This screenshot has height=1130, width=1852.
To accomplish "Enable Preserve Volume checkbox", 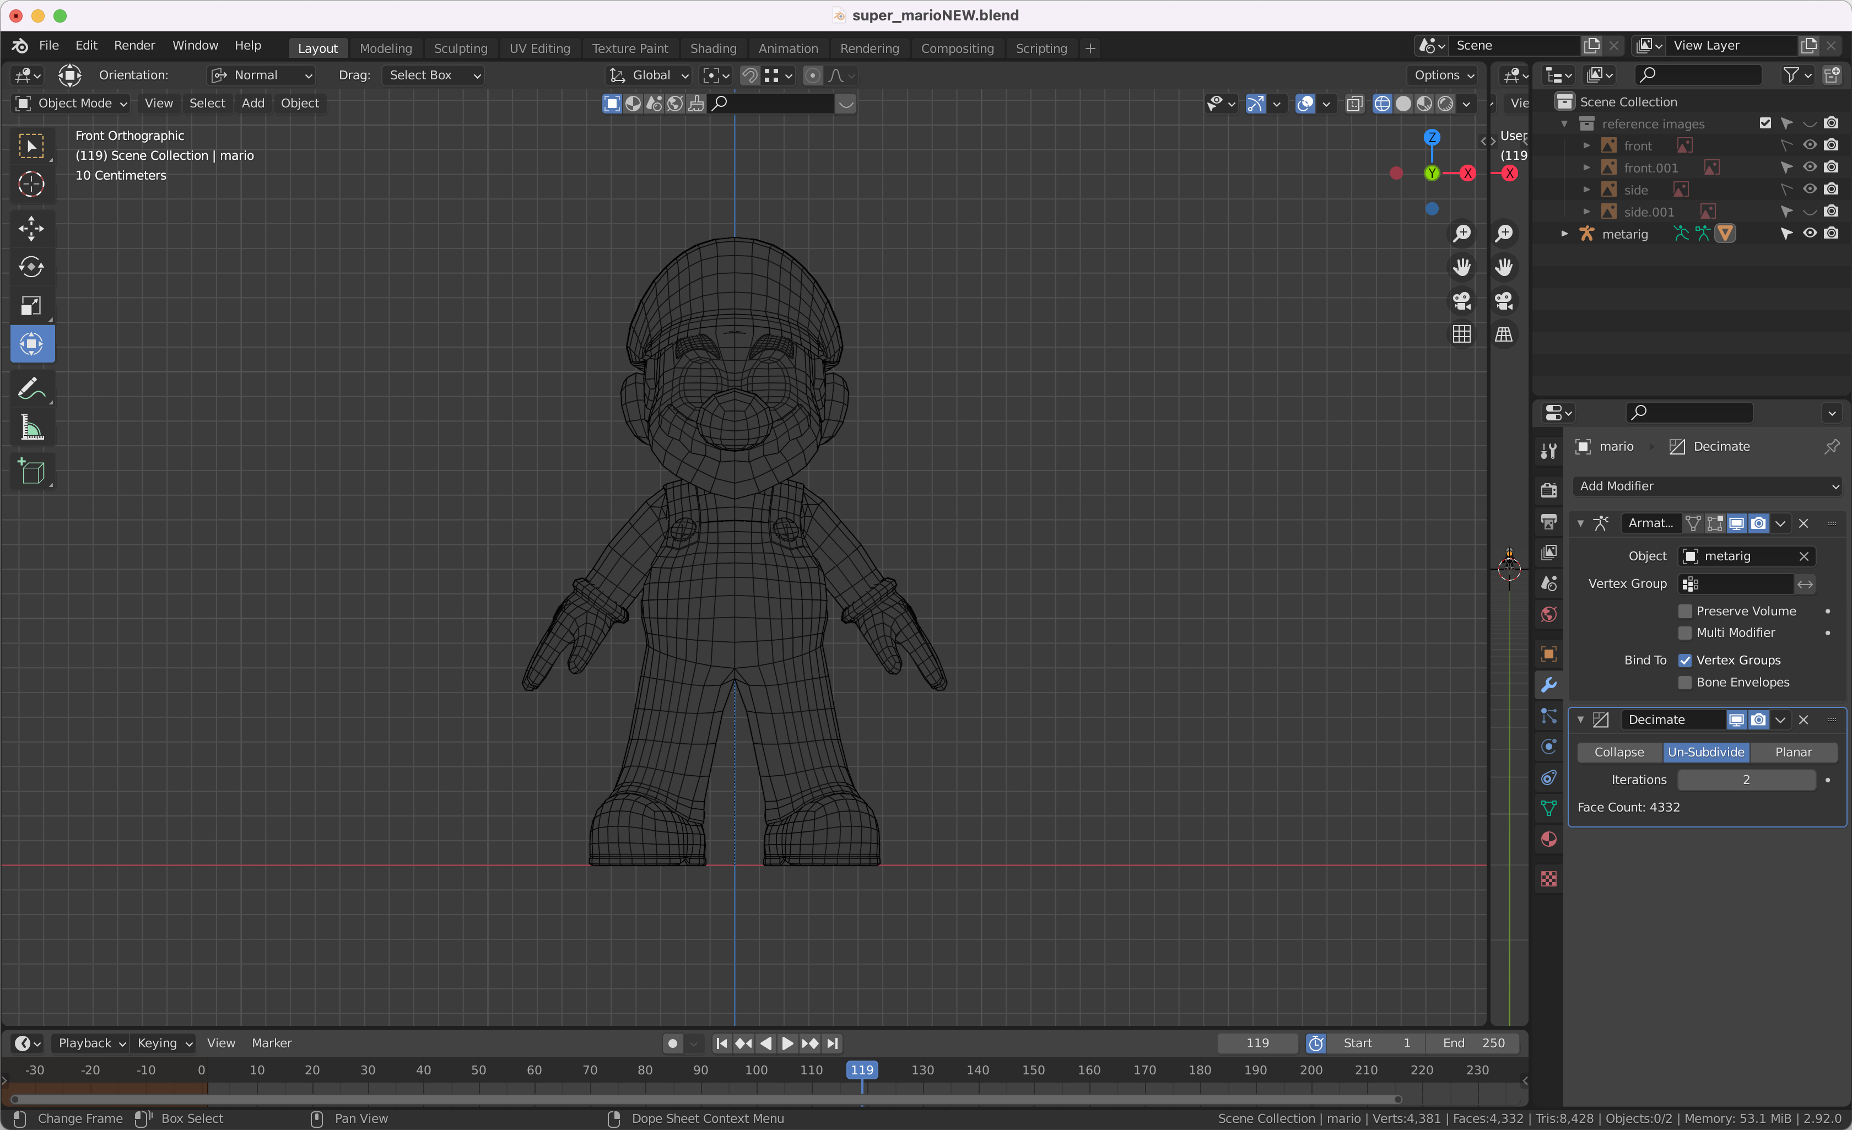I will 1685,612.
